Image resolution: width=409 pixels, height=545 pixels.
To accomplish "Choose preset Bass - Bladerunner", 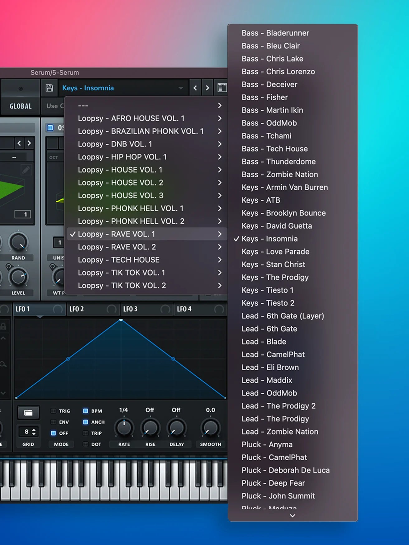I will coord(292,33).
